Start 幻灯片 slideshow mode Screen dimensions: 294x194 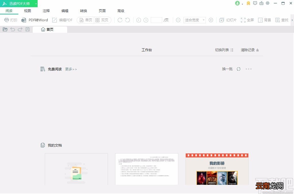pyautogui.click(x=228, y=20)
